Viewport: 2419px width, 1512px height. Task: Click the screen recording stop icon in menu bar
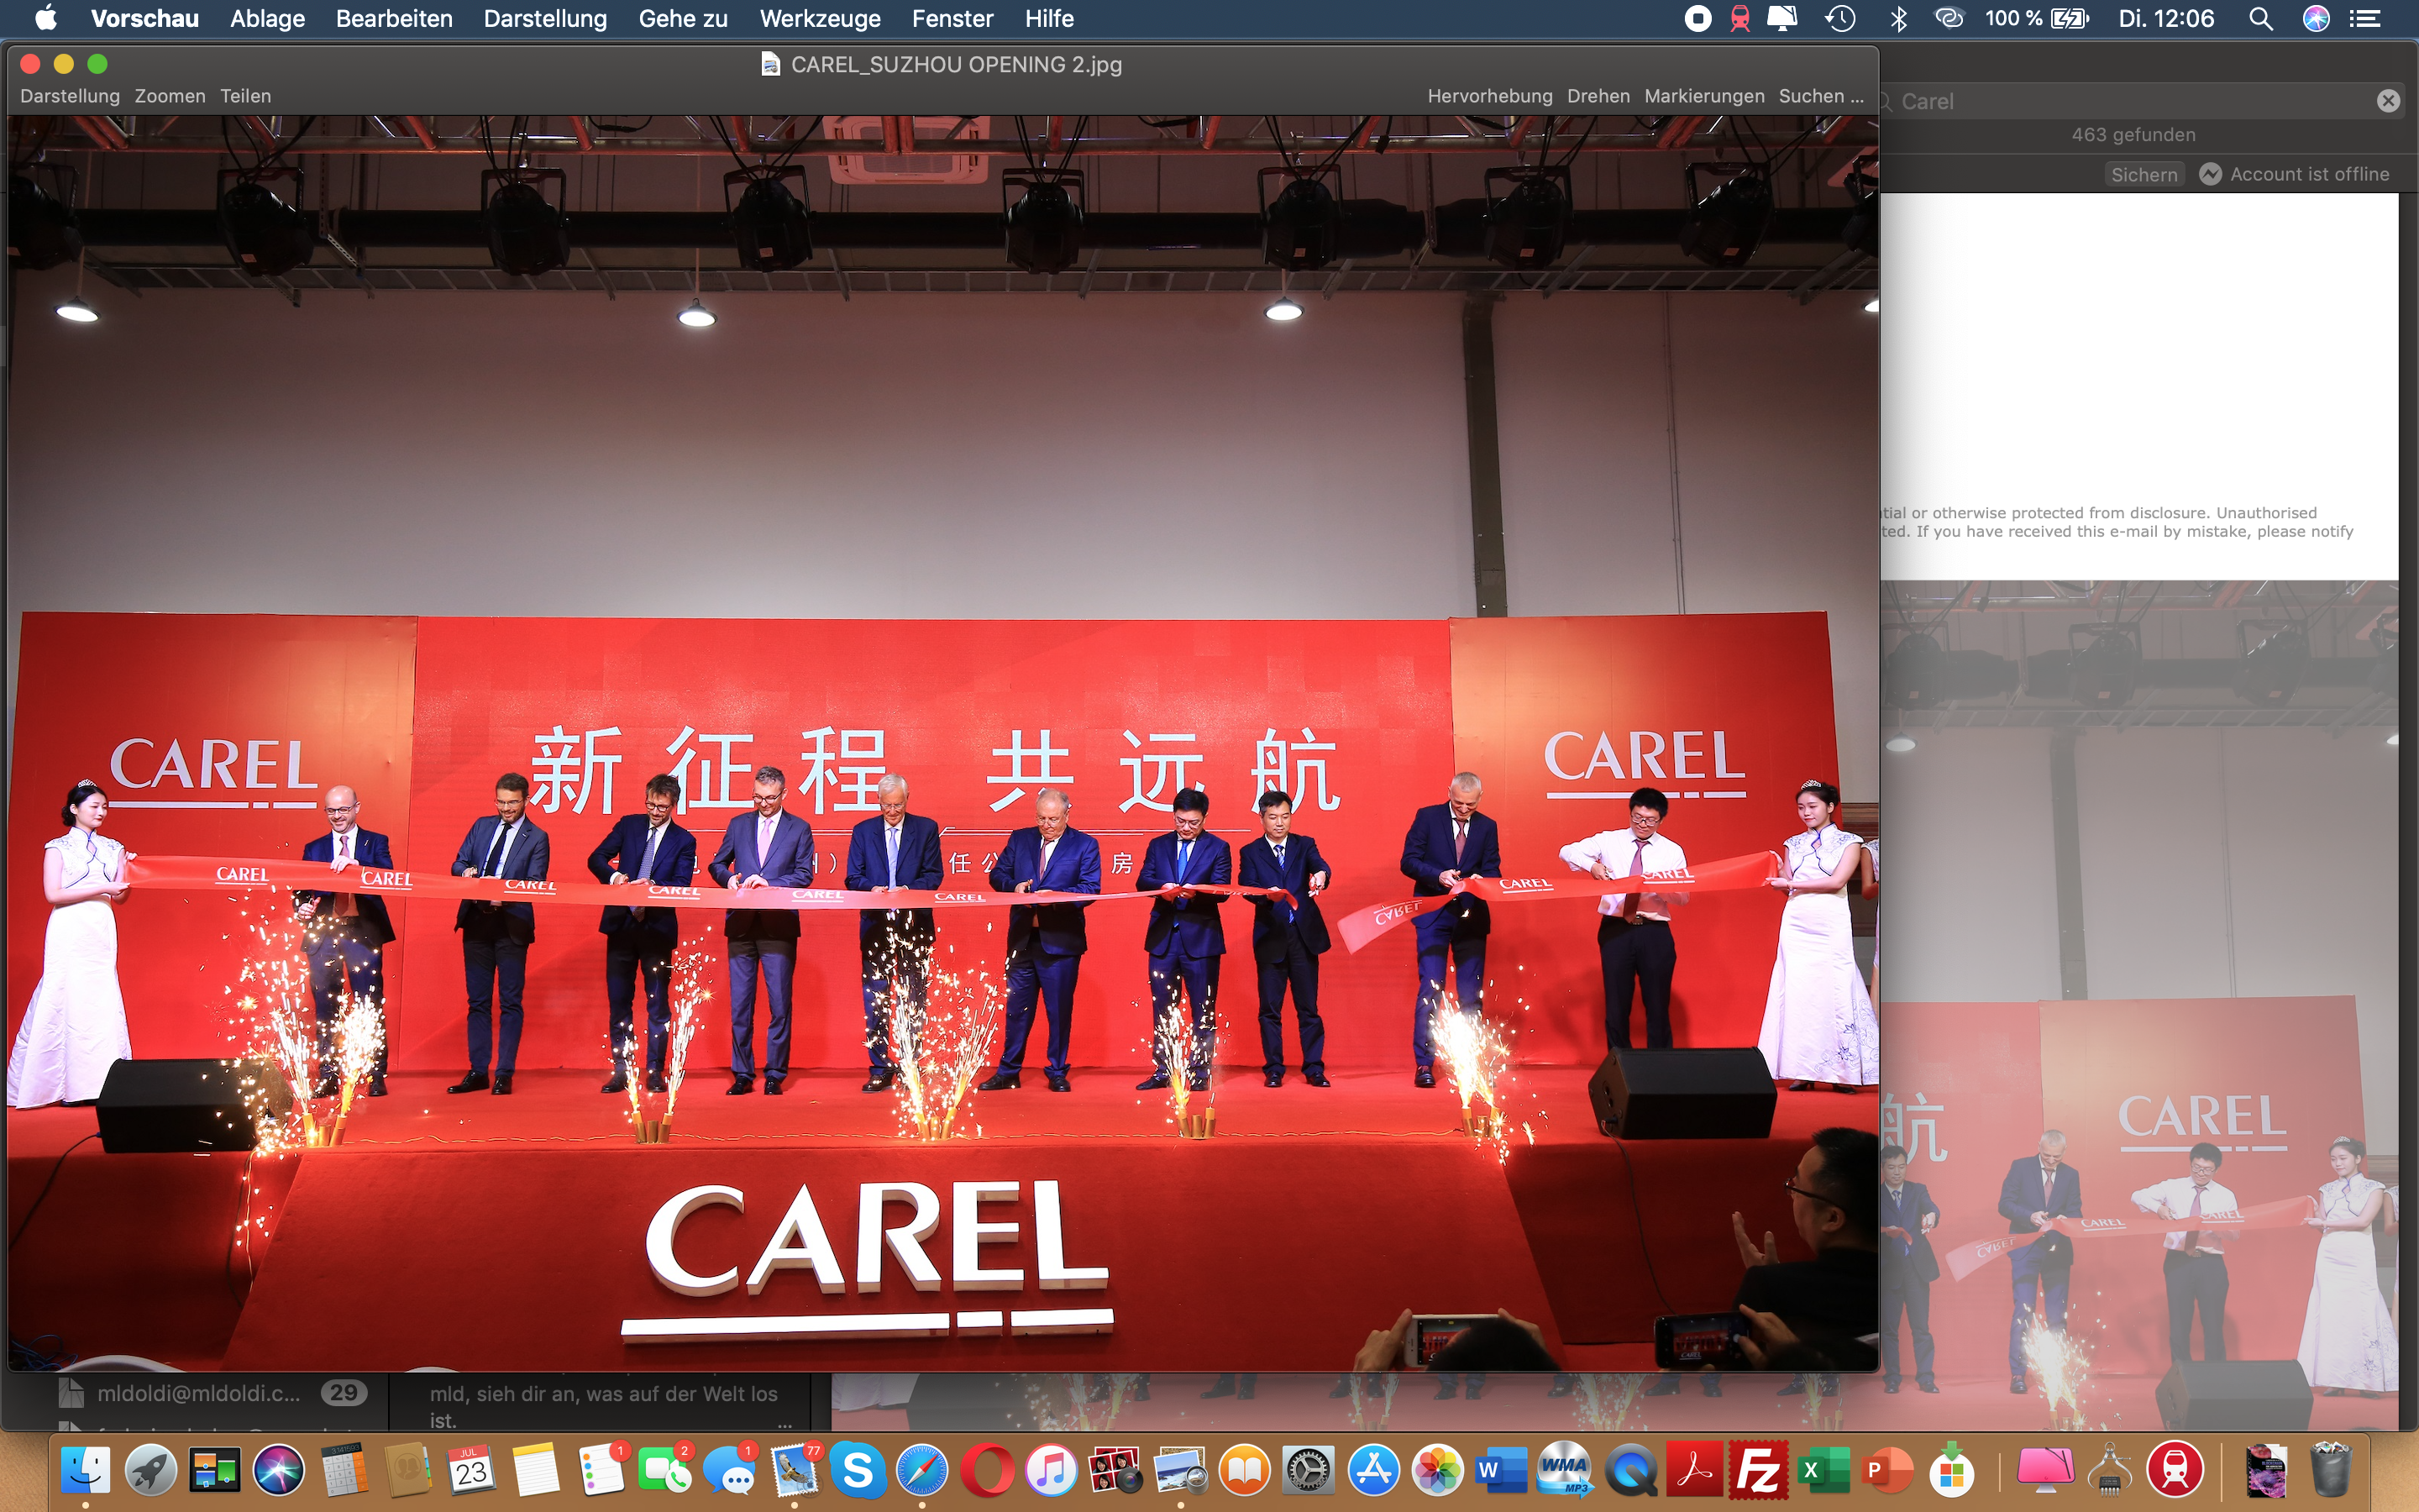tap(1697, 18)
